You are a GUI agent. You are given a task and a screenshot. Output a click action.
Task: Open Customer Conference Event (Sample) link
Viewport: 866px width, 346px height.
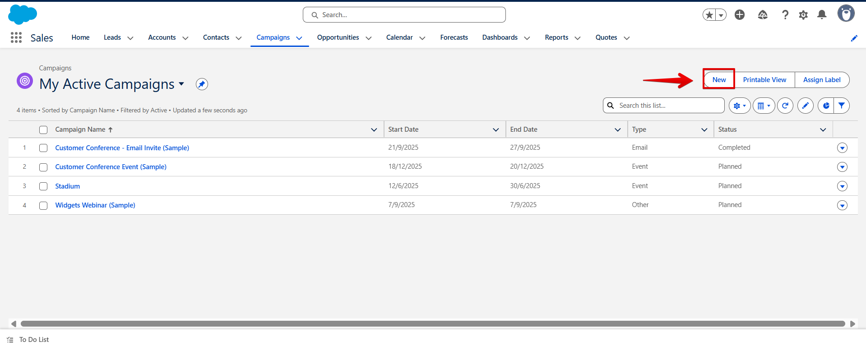point(111,167)
